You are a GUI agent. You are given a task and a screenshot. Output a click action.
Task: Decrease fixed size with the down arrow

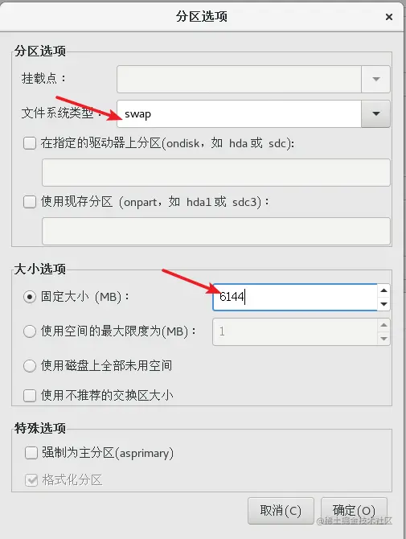[x=383, y=304]
